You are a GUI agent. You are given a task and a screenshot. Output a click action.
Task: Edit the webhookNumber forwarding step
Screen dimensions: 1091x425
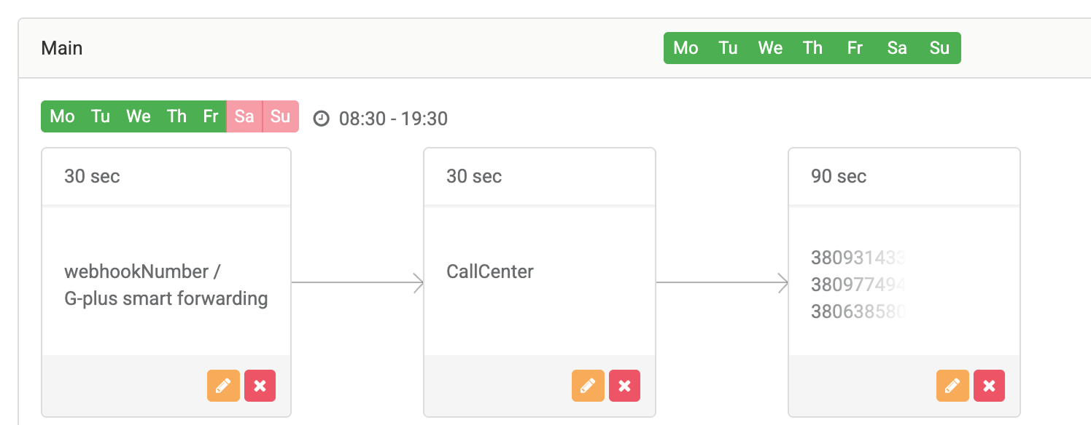click(x=223, y=386)
